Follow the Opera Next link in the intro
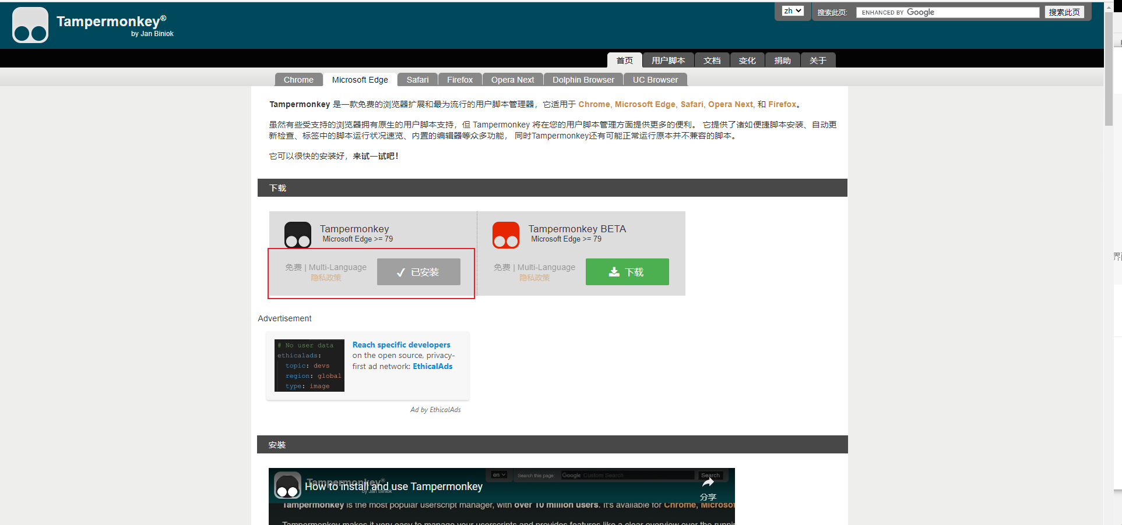The width and height of the screenshot is (1122, 525). click(730, 104)
